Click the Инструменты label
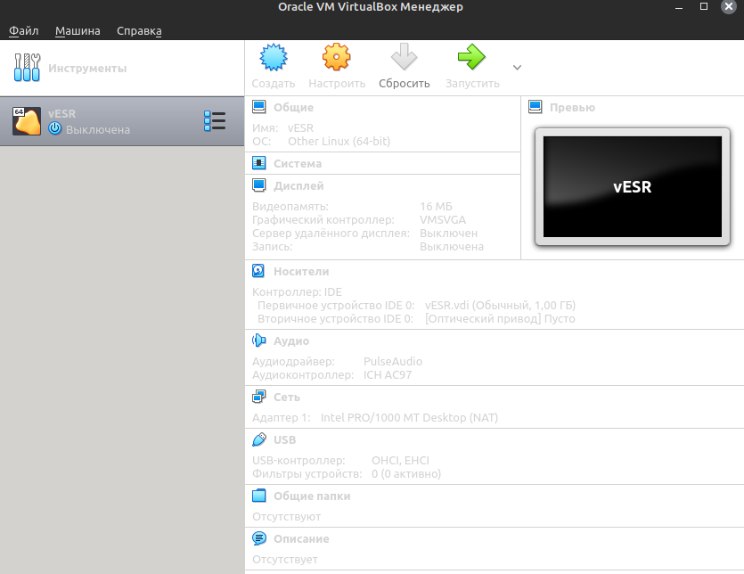The width and height of the screenshot is (744, 574). 87,69
